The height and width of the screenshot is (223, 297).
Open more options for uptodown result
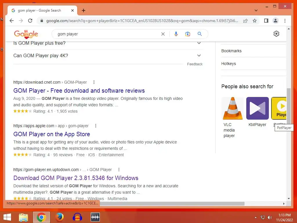click(x=119, y=170)
